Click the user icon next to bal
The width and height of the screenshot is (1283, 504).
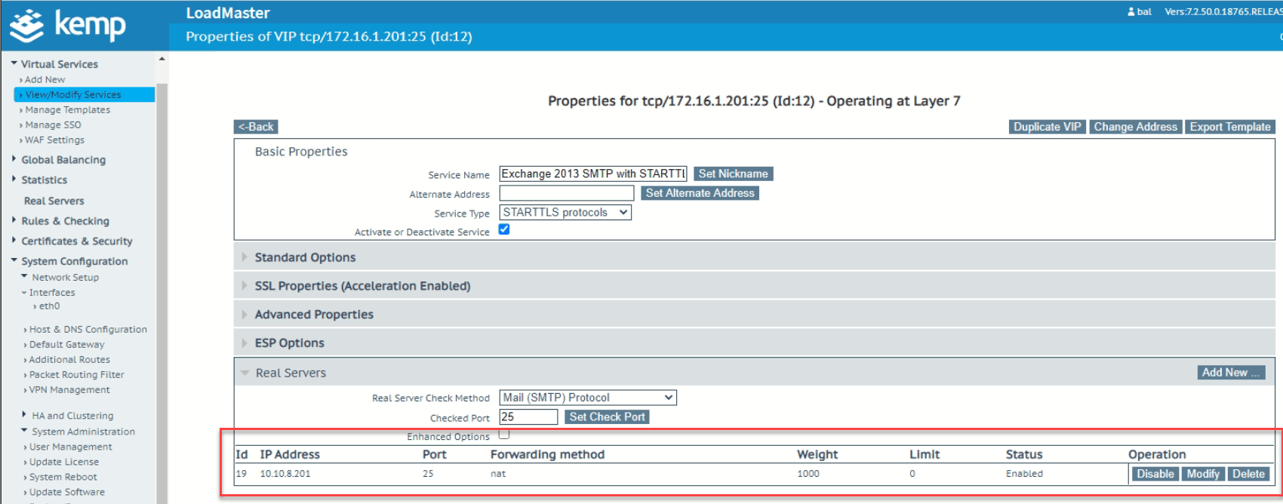1131,11
